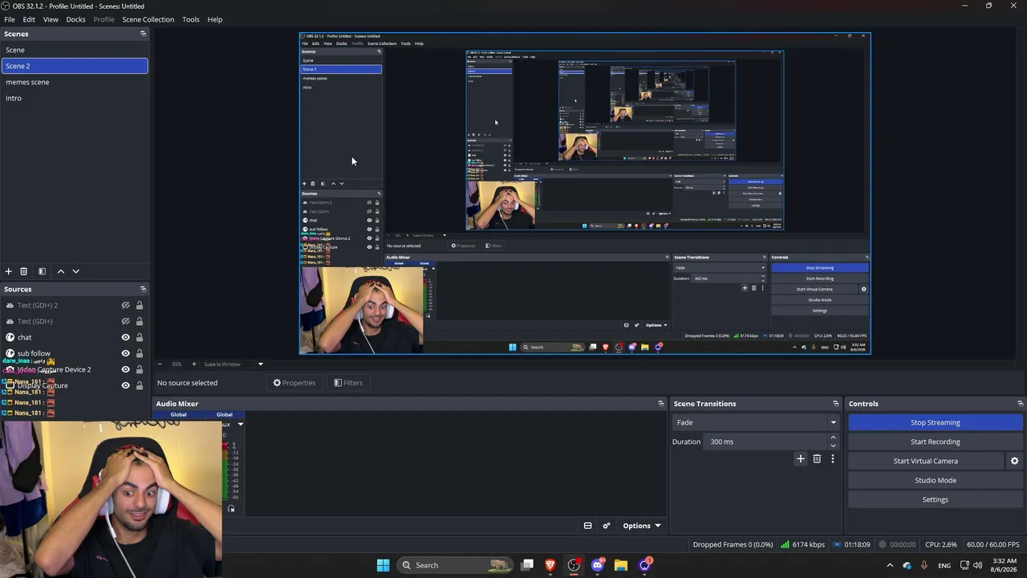This screenshot has height=578, width=1027.
Task: Open File Explorer from the taskbar
Action: click(621, 565)
